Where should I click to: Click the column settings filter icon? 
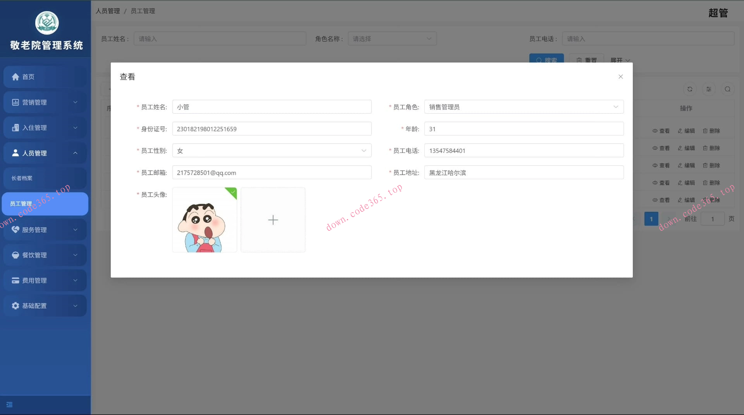(708, 89)
